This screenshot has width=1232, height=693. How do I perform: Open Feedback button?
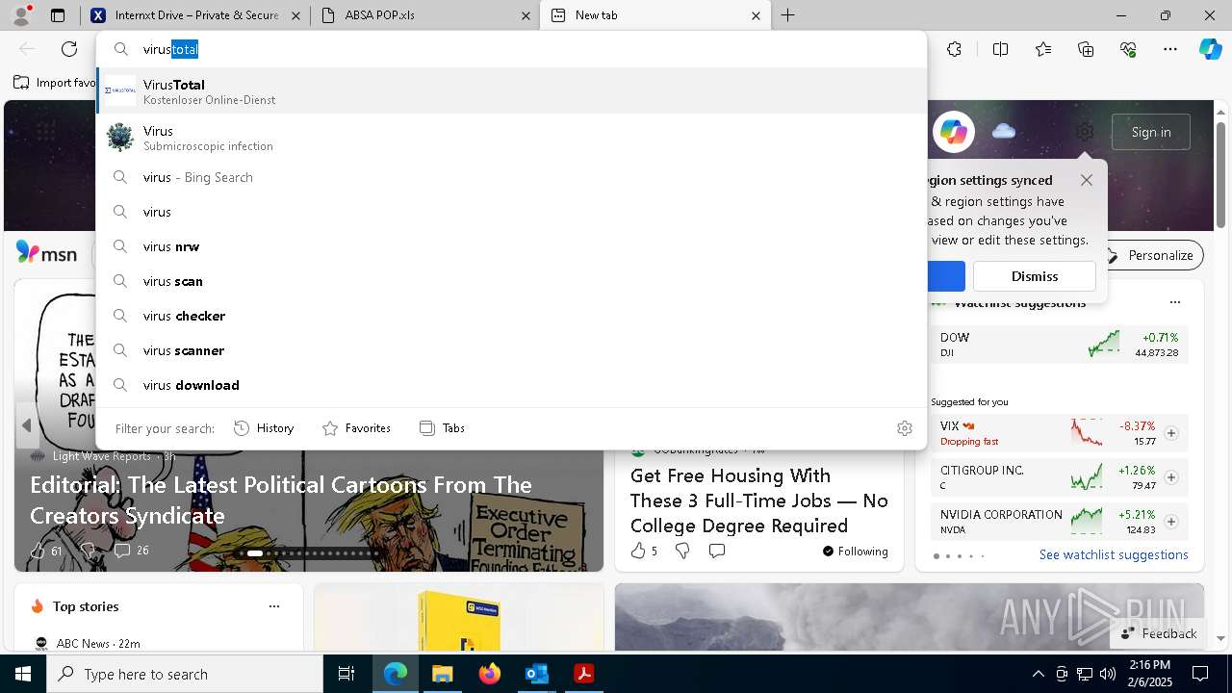(1159, 633)
